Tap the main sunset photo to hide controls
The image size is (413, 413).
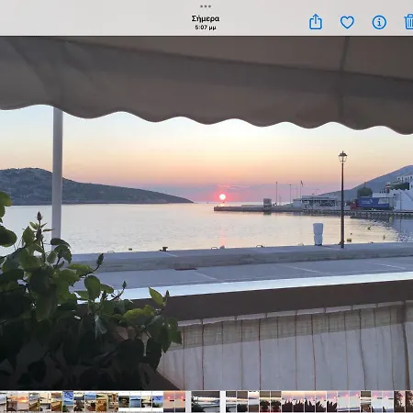[206, 213]
